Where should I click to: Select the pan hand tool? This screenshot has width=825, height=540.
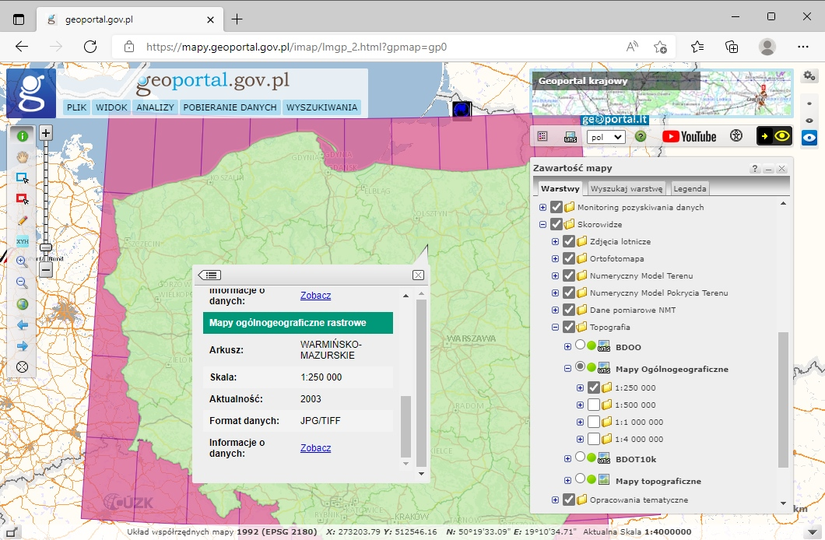pyautogui.click(x=22, y=156)
